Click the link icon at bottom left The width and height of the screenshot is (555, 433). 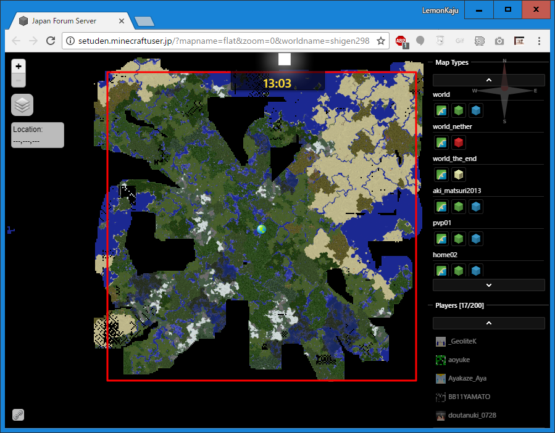tap(19, 415)
